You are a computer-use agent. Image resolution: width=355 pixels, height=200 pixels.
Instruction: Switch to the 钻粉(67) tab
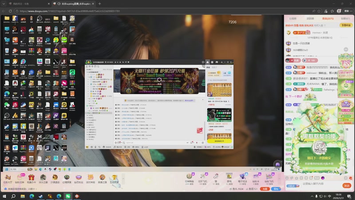[x=345, y=19]
